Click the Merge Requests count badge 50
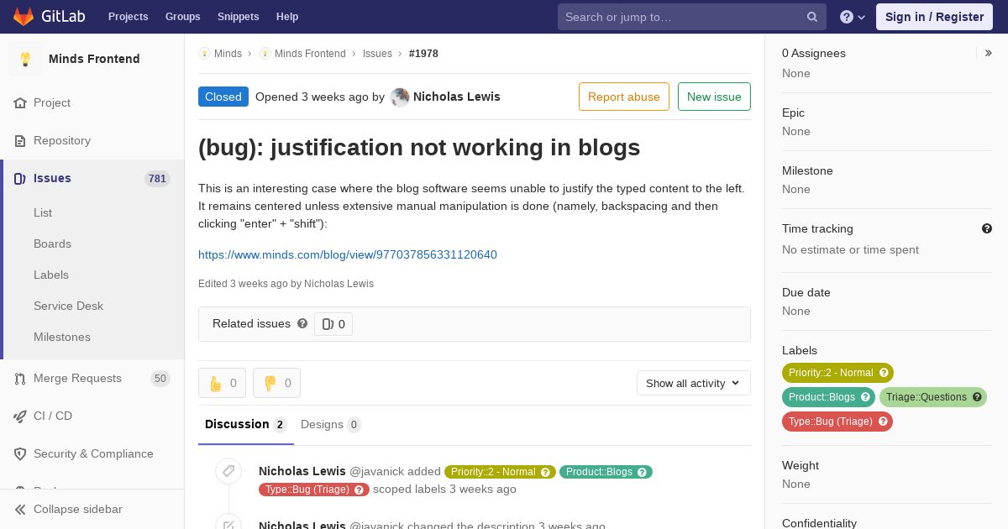 pos(160,379)
